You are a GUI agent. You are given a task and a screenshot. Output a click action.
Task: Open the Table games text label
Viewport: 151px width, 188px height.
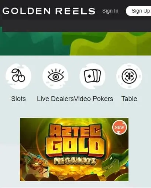coord(129,99)
